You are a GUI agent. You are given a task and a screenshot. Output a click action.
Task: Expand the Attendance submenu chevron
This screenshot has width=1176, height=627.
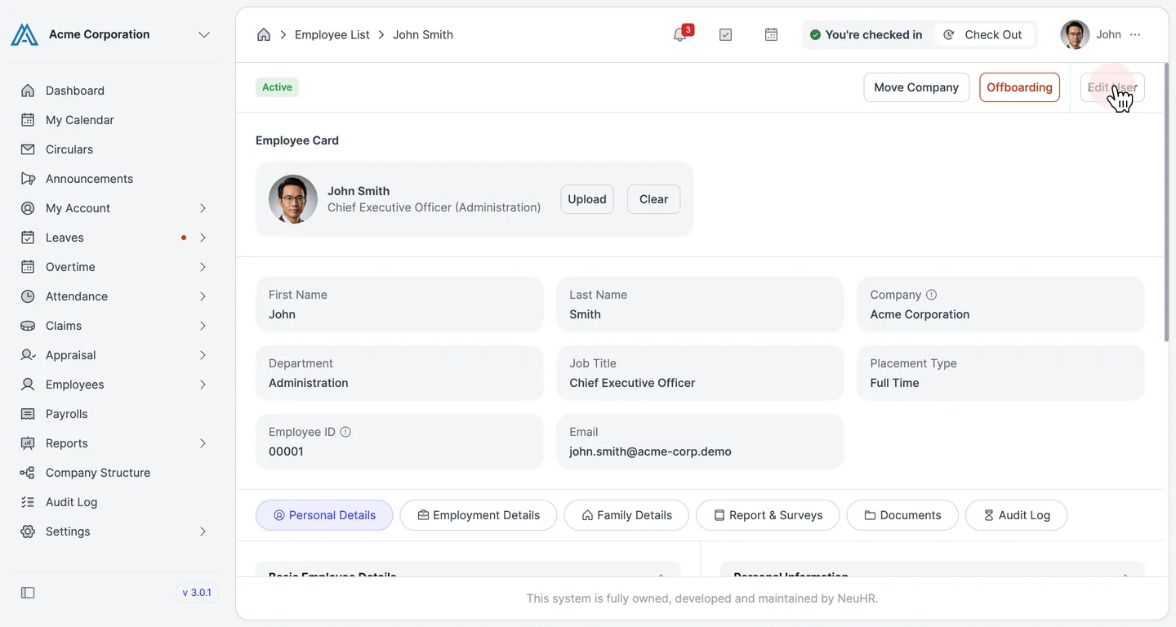pos(203,296)
